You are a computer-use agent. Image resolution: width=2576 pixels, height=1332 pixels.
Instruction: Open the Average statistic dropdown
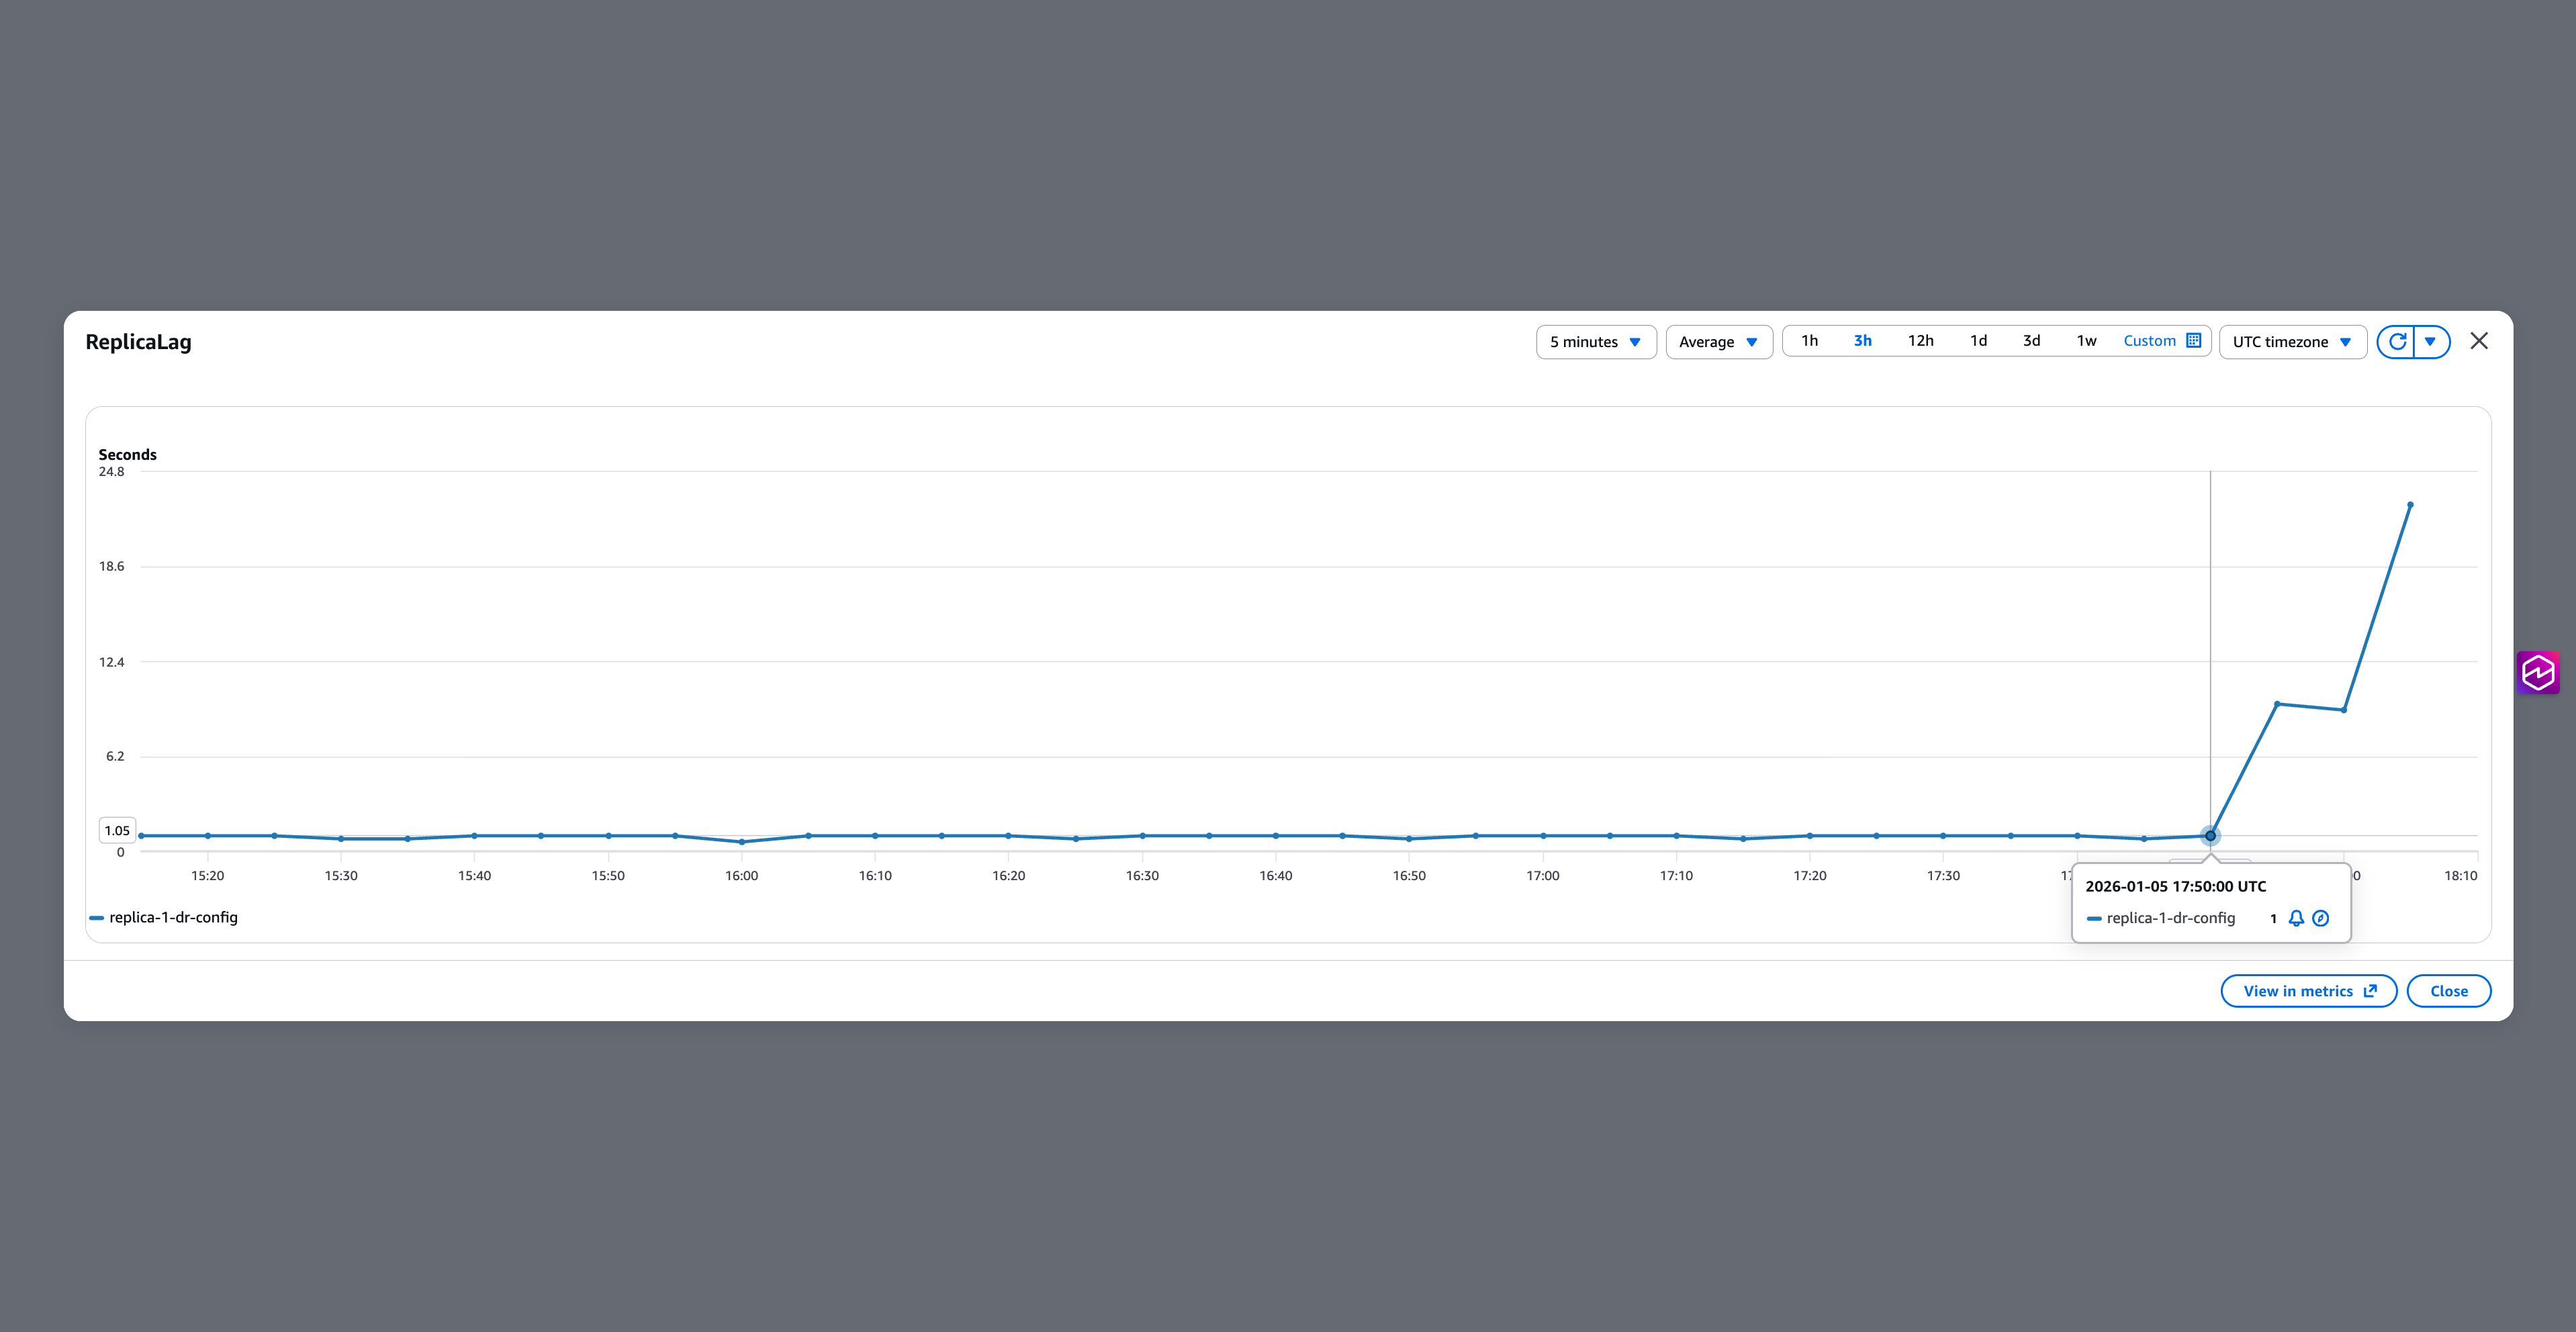coord(1718,342)
